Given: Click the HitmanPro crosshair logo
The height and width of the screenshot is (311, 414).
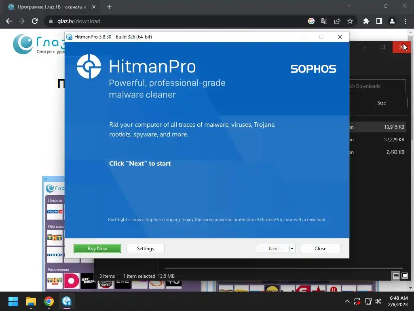Looking at the screenshot, I should 89,66.
